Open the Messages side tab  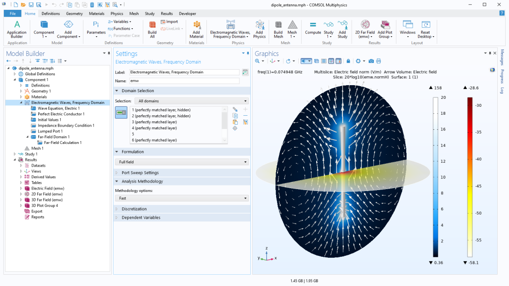(502, 57)
